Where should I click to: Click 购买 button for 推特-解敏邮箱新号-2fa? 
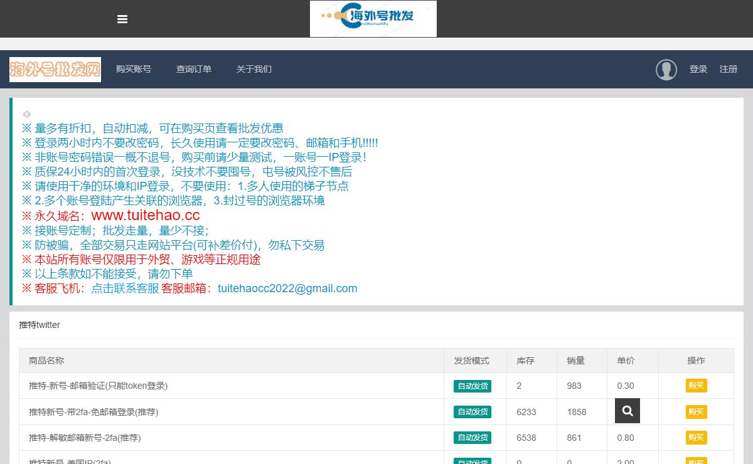[x=696, y=438]
